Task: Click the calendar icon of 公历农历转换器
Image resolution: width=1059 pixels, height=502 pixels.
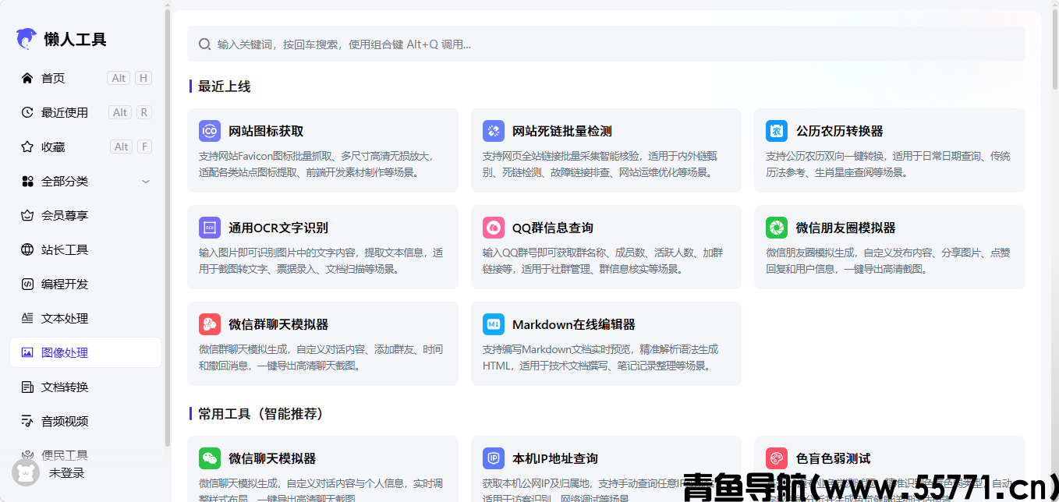Action: point(777,130)
